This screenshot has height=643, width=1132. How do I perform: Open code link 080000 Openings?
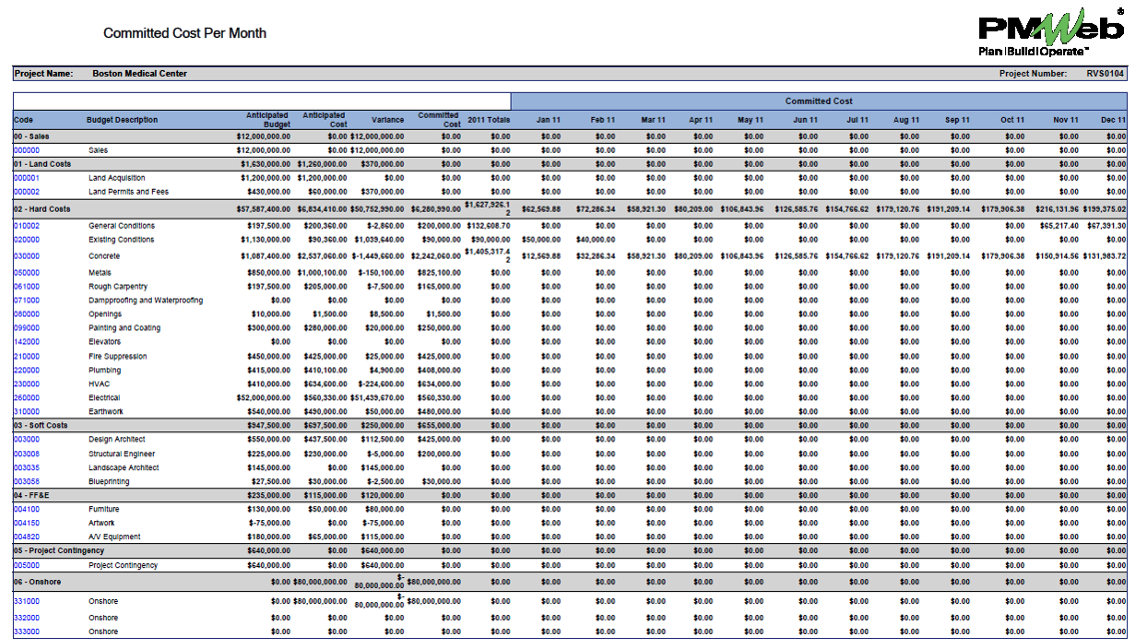[27, 314]
